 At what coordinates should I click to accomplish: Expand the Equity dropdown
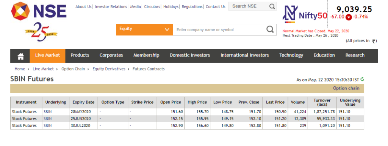point(144,29)
